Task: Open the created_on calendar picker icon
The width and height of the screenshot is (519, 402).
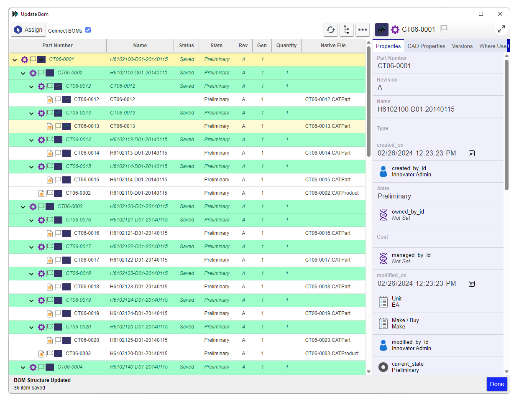Action: point(472,153)
